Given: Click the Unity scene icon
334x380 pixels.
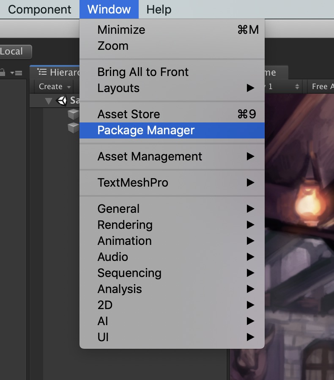Looking at the screenshot, I should (x=61, y=100).
